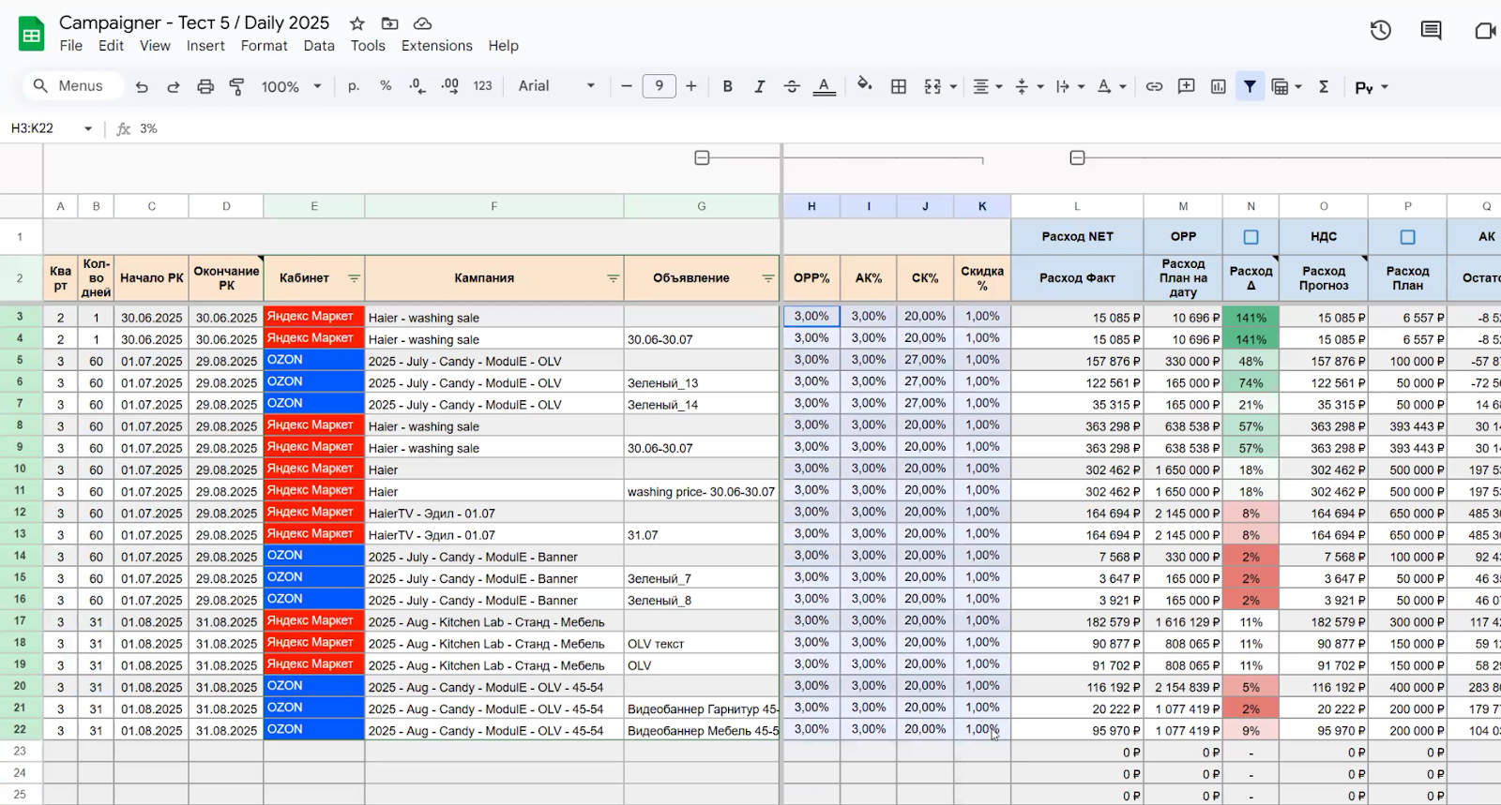Open the Кампания column filter dropdown
The height and width of the screenshot is (805, 1501).
coord(613,278)
